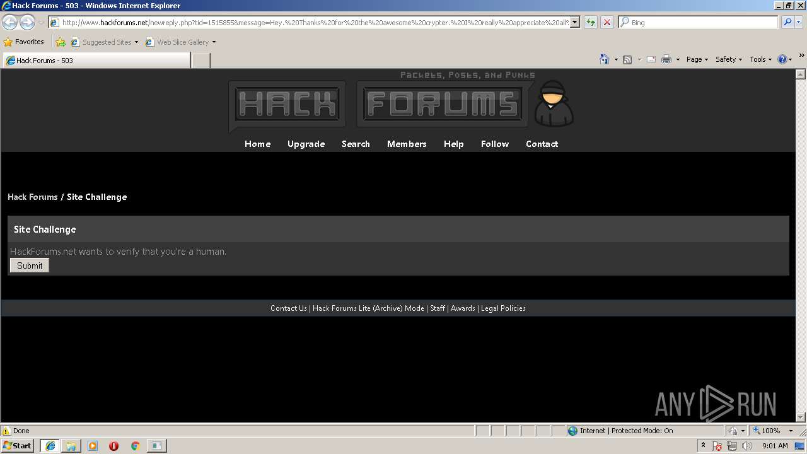Show hidden tray icons arrow
This screenshot has height=454, width=807.
703,445
